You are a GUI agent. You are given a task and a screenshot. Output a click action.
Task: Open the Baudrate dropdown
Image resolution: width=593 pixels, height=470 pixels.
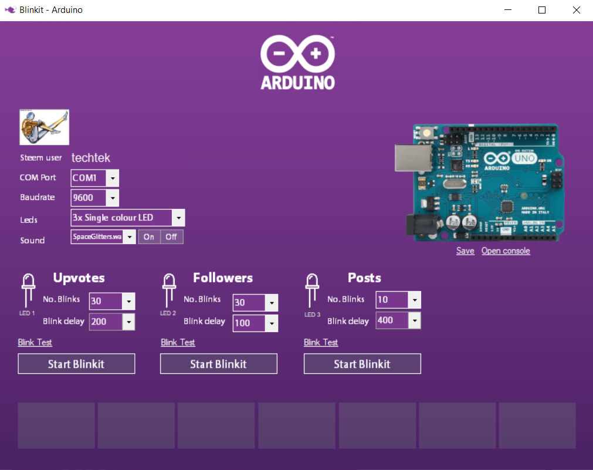click(x=112, y=198)
